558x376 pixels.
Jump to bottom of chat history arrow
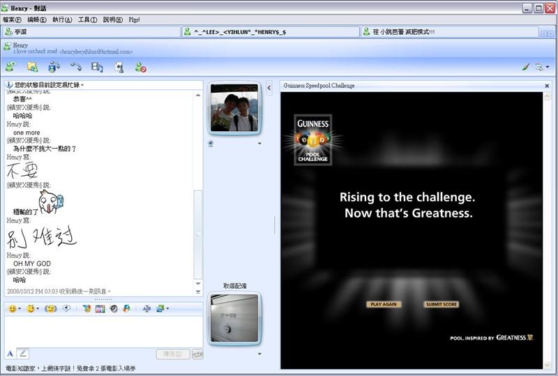198,292
